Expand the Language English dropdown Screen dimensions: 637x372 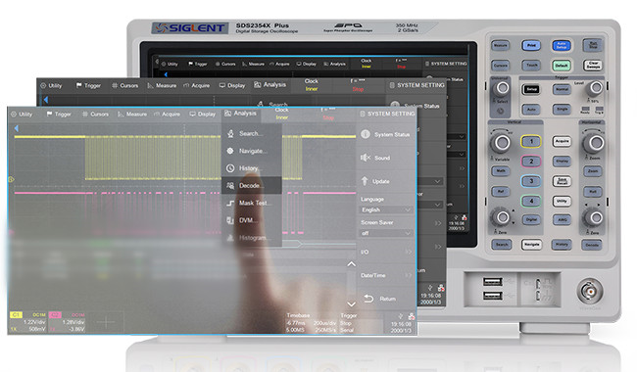(386, 209)
